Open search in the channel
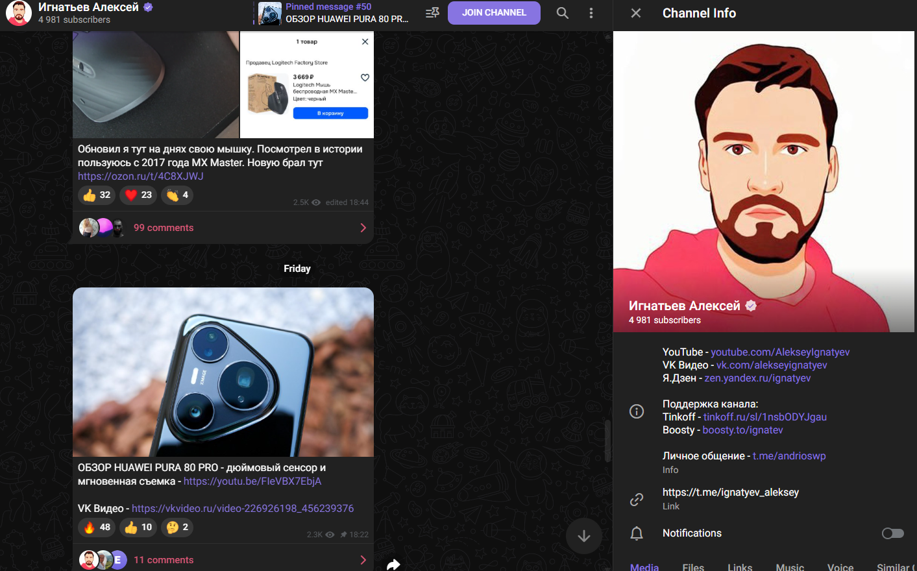 coord(563,13)
